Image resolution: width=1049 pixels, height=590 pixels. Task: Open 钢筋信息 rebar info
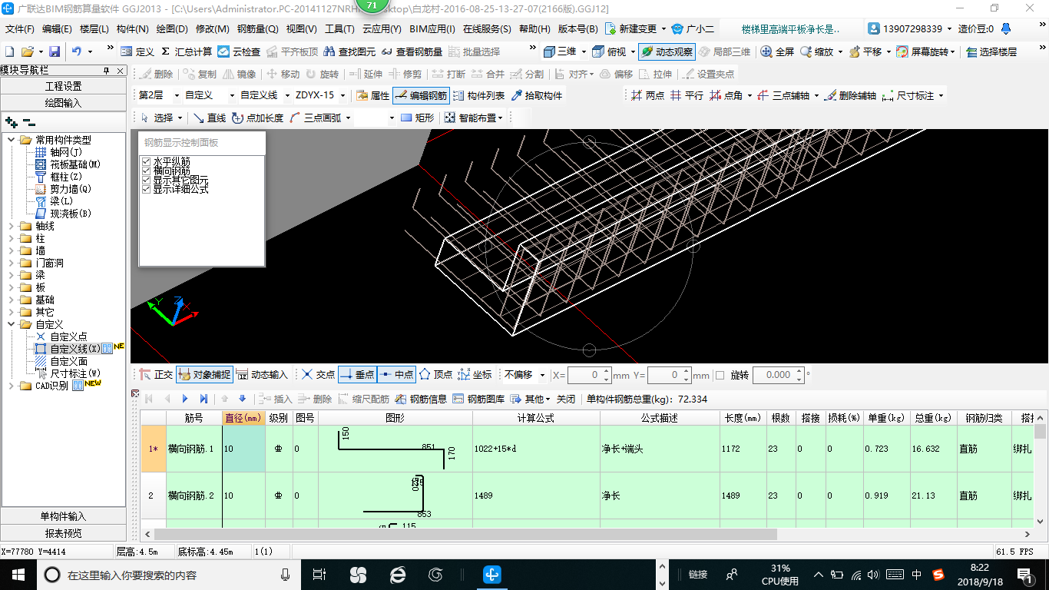[421, 399]
